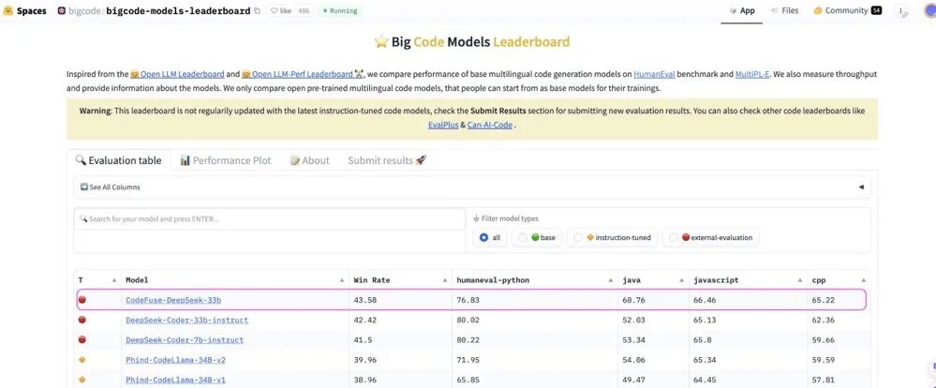Copy the bigcode-models-leaderboard repo name icon
936x388 pixels.
click(258, 10)
